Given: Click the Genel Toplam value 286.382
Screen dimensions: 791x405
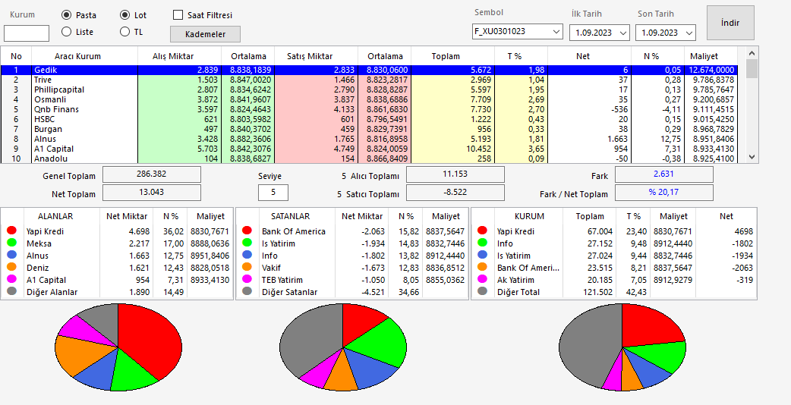Looking at the screenshot, I should pos(152,174).
